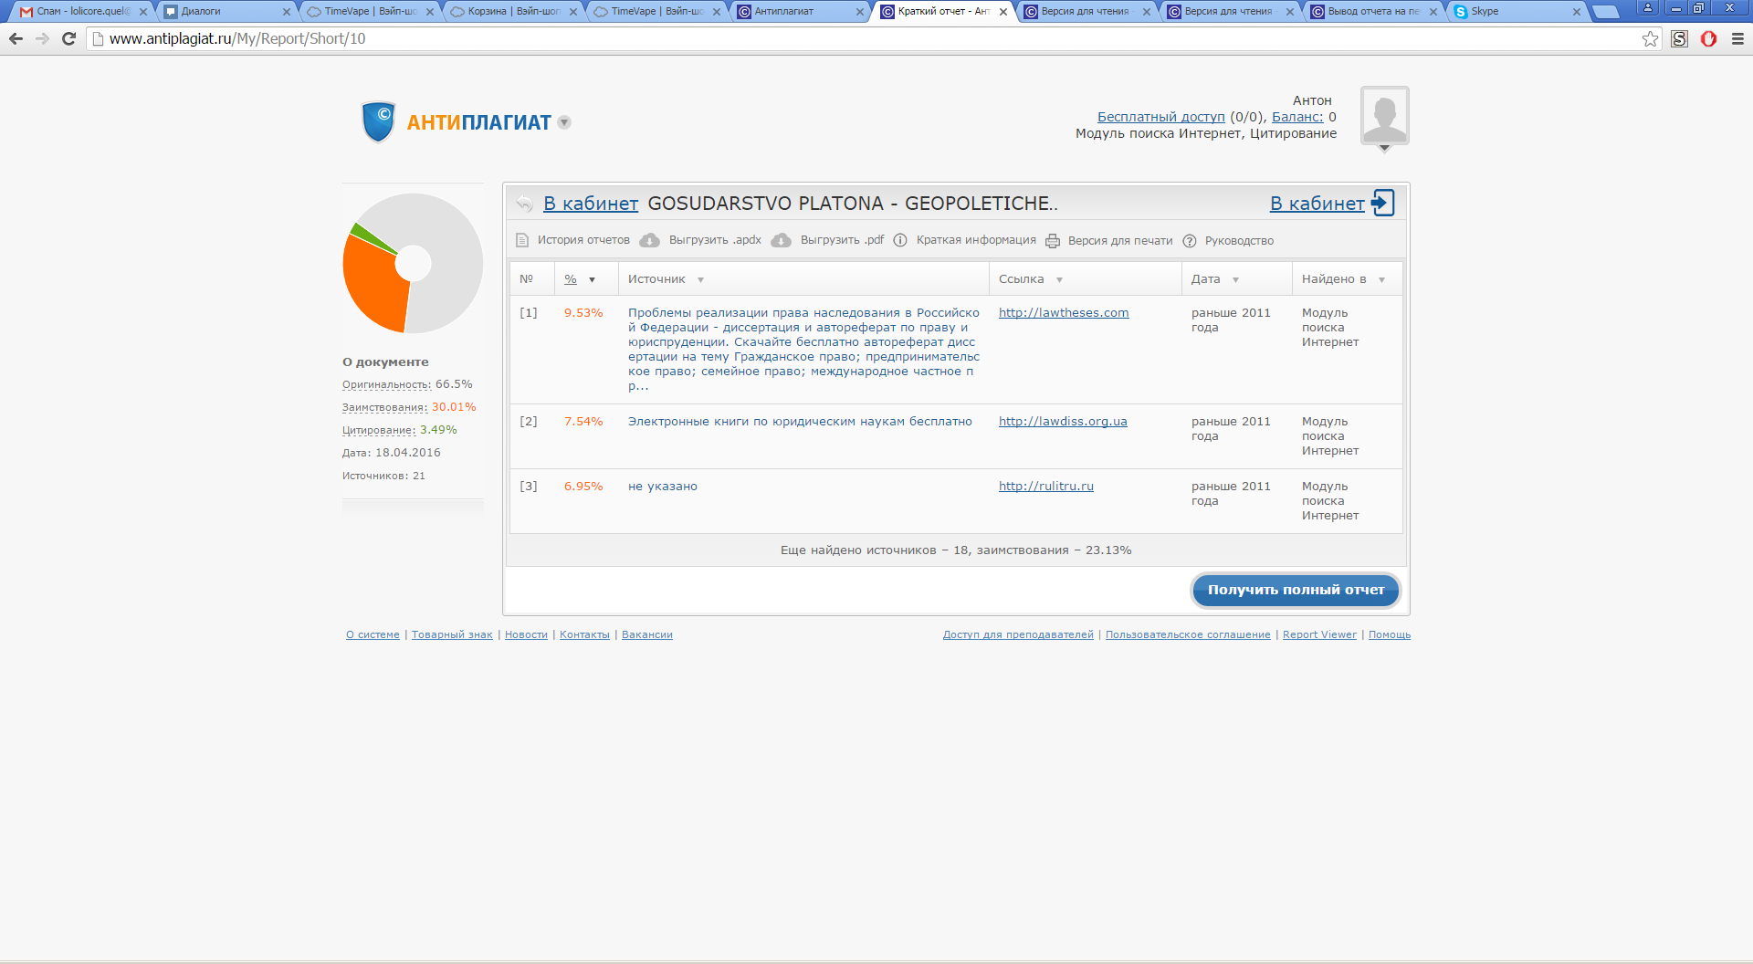Select Выгрузить .apdx
The image size is (1753, 964).
point(715,240)
